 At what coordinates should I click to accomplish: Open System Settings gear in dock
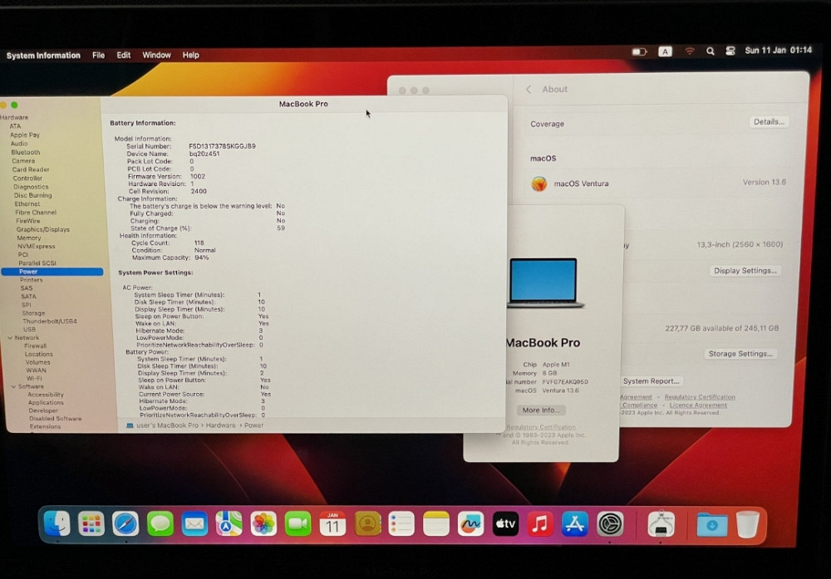(x=610, y=523)
